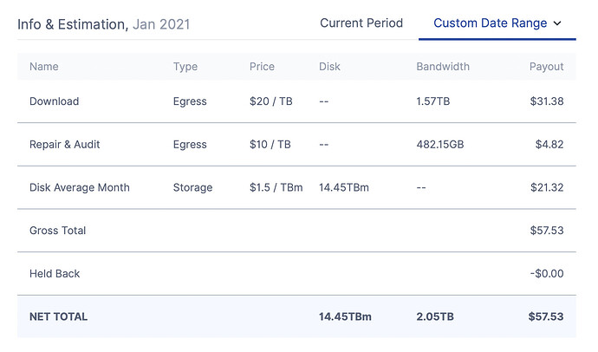Select the Disk Average Month row label

pos(80,187)
